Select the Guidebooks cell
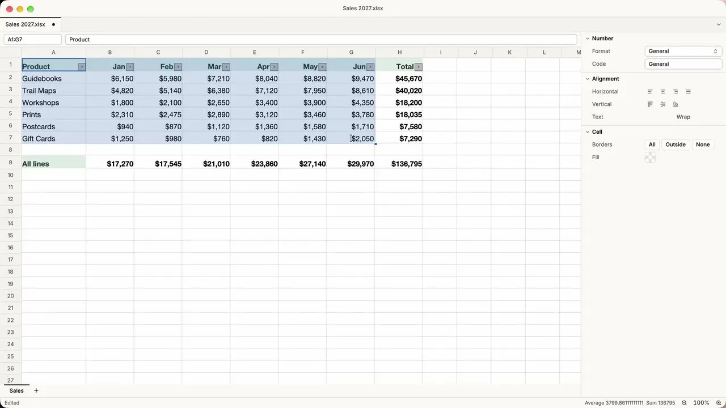The height and width of the screenshot is (408, 726). coord(54,79)
